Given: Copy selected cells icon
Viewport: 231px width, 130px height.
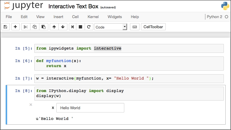Looking at the screenshot, I should pos(35,27).
